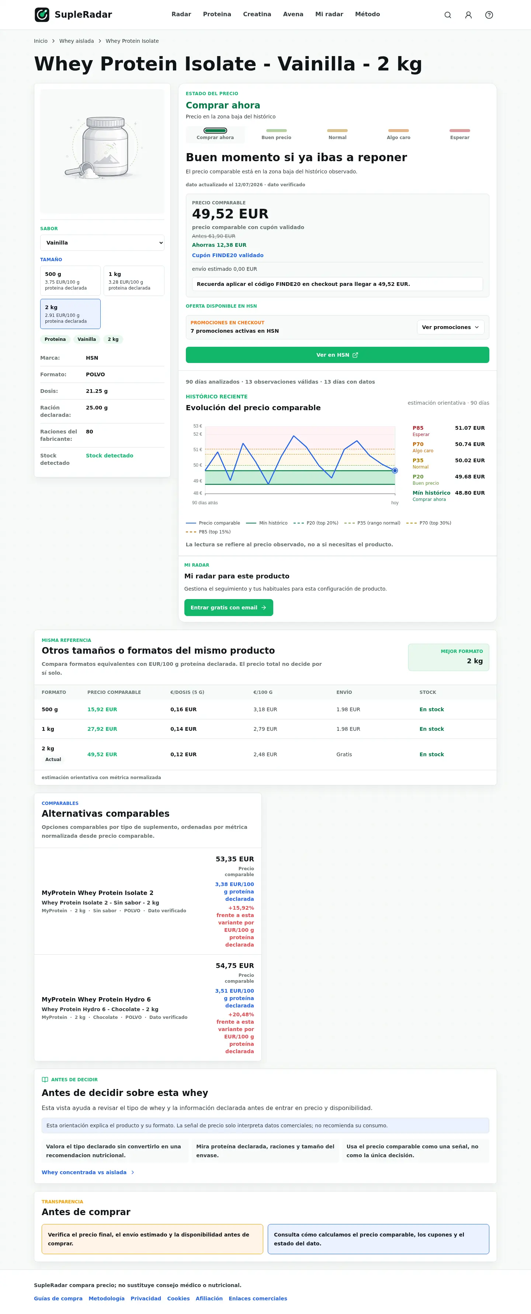Click the Stock detectado status text

point(109,456)
